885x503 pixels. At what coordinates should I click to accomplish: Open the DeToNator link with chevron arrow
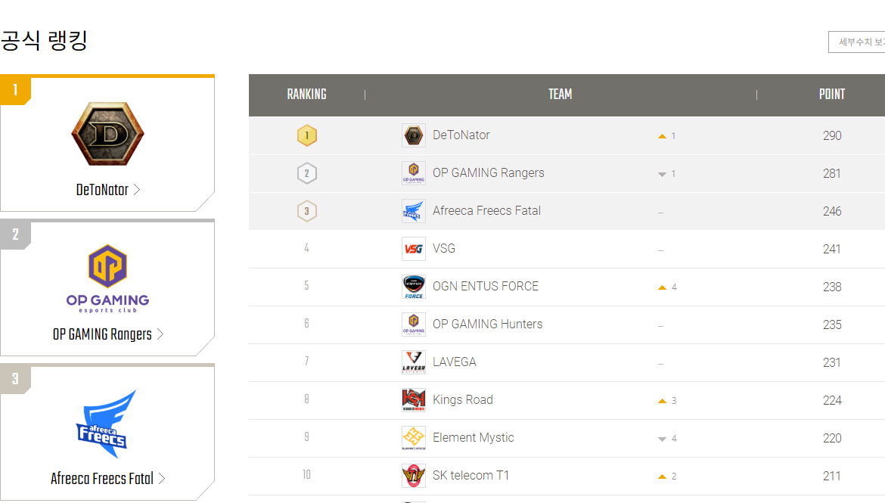coord(108,190)
